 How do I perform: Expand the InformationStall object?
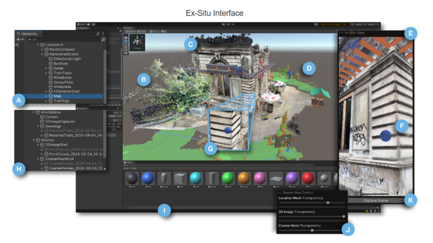(x=46, y=92)
